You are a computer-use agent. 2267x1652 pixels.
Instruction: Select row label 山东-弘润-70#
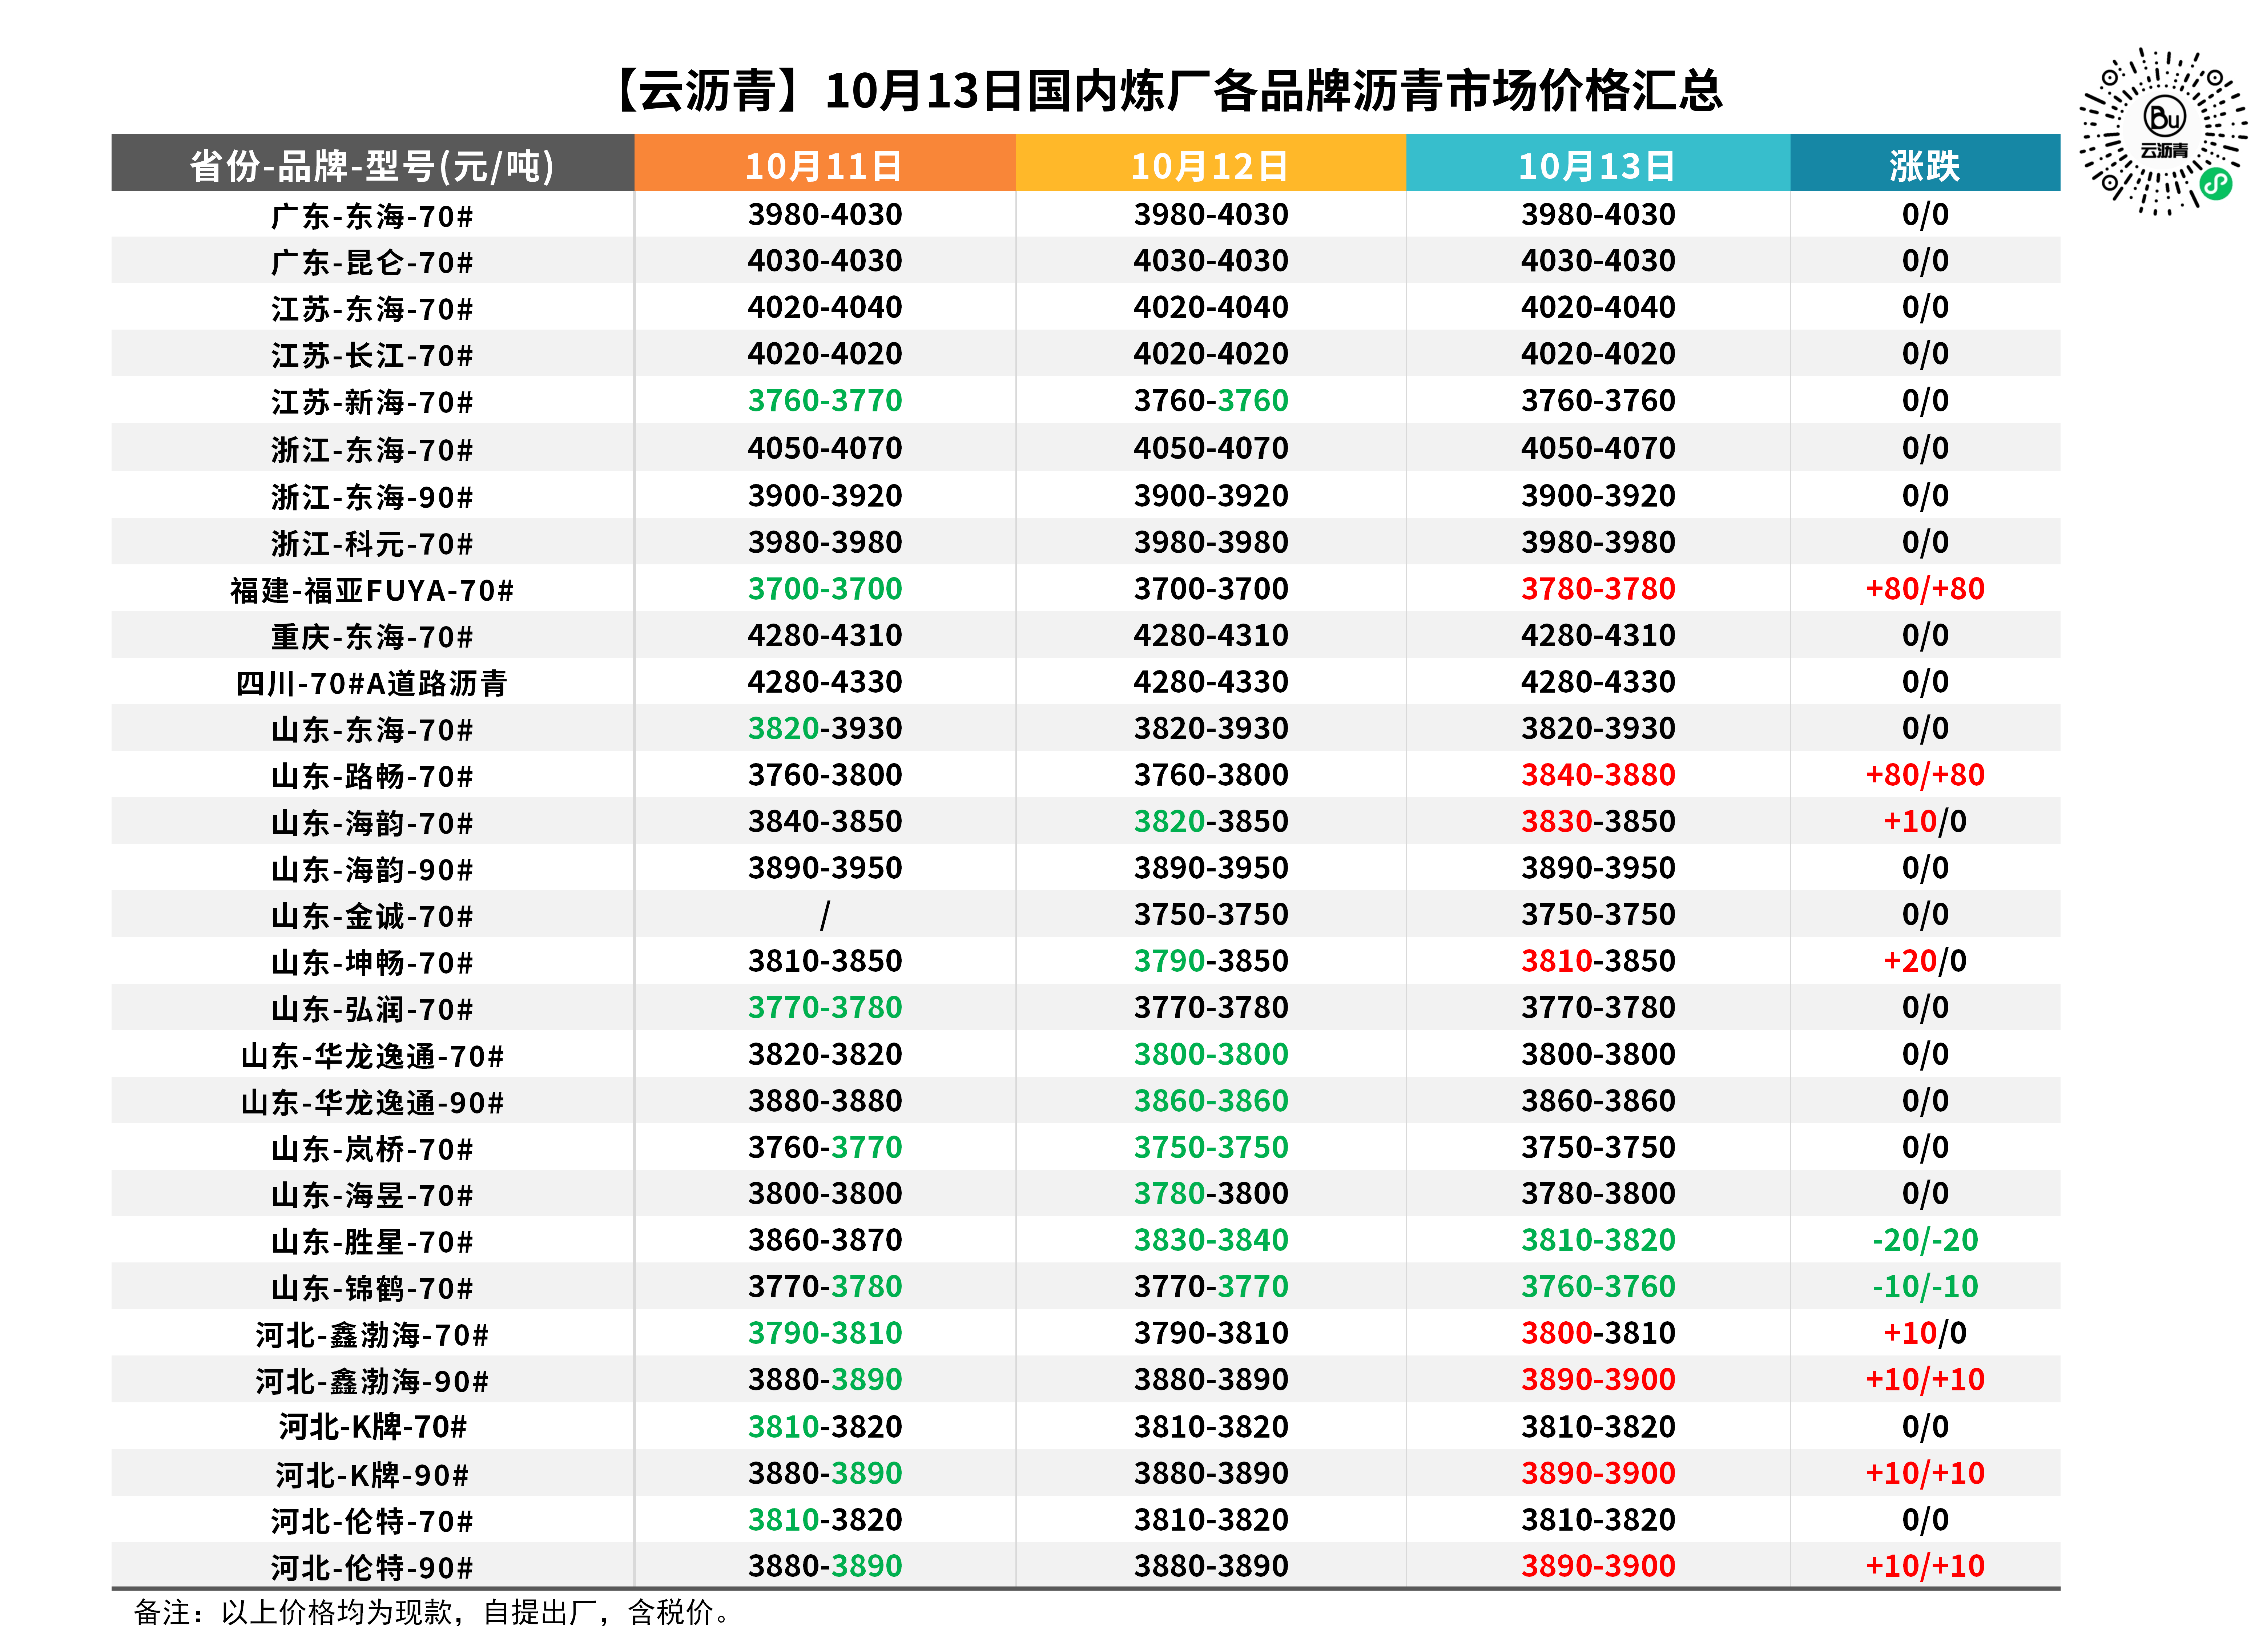[372, 1009]
